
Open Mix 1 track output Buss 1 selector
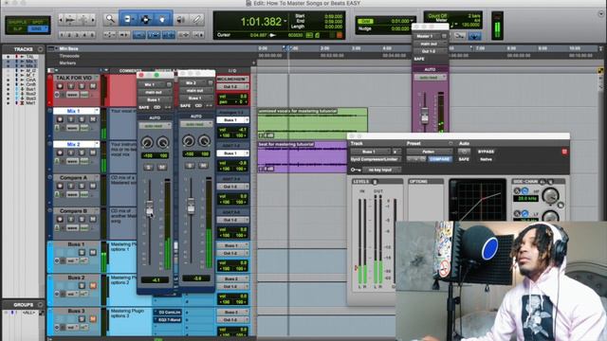pyautogui.click(x=232, y=120)
